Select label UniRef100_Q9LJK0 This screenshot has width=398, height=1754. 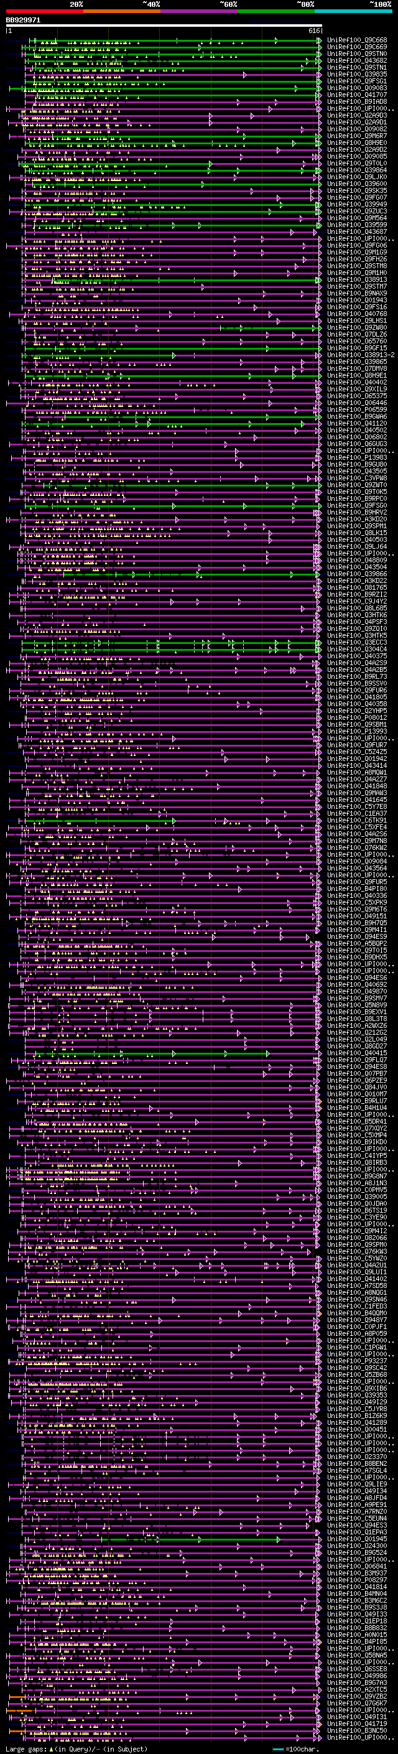point(357,177)
